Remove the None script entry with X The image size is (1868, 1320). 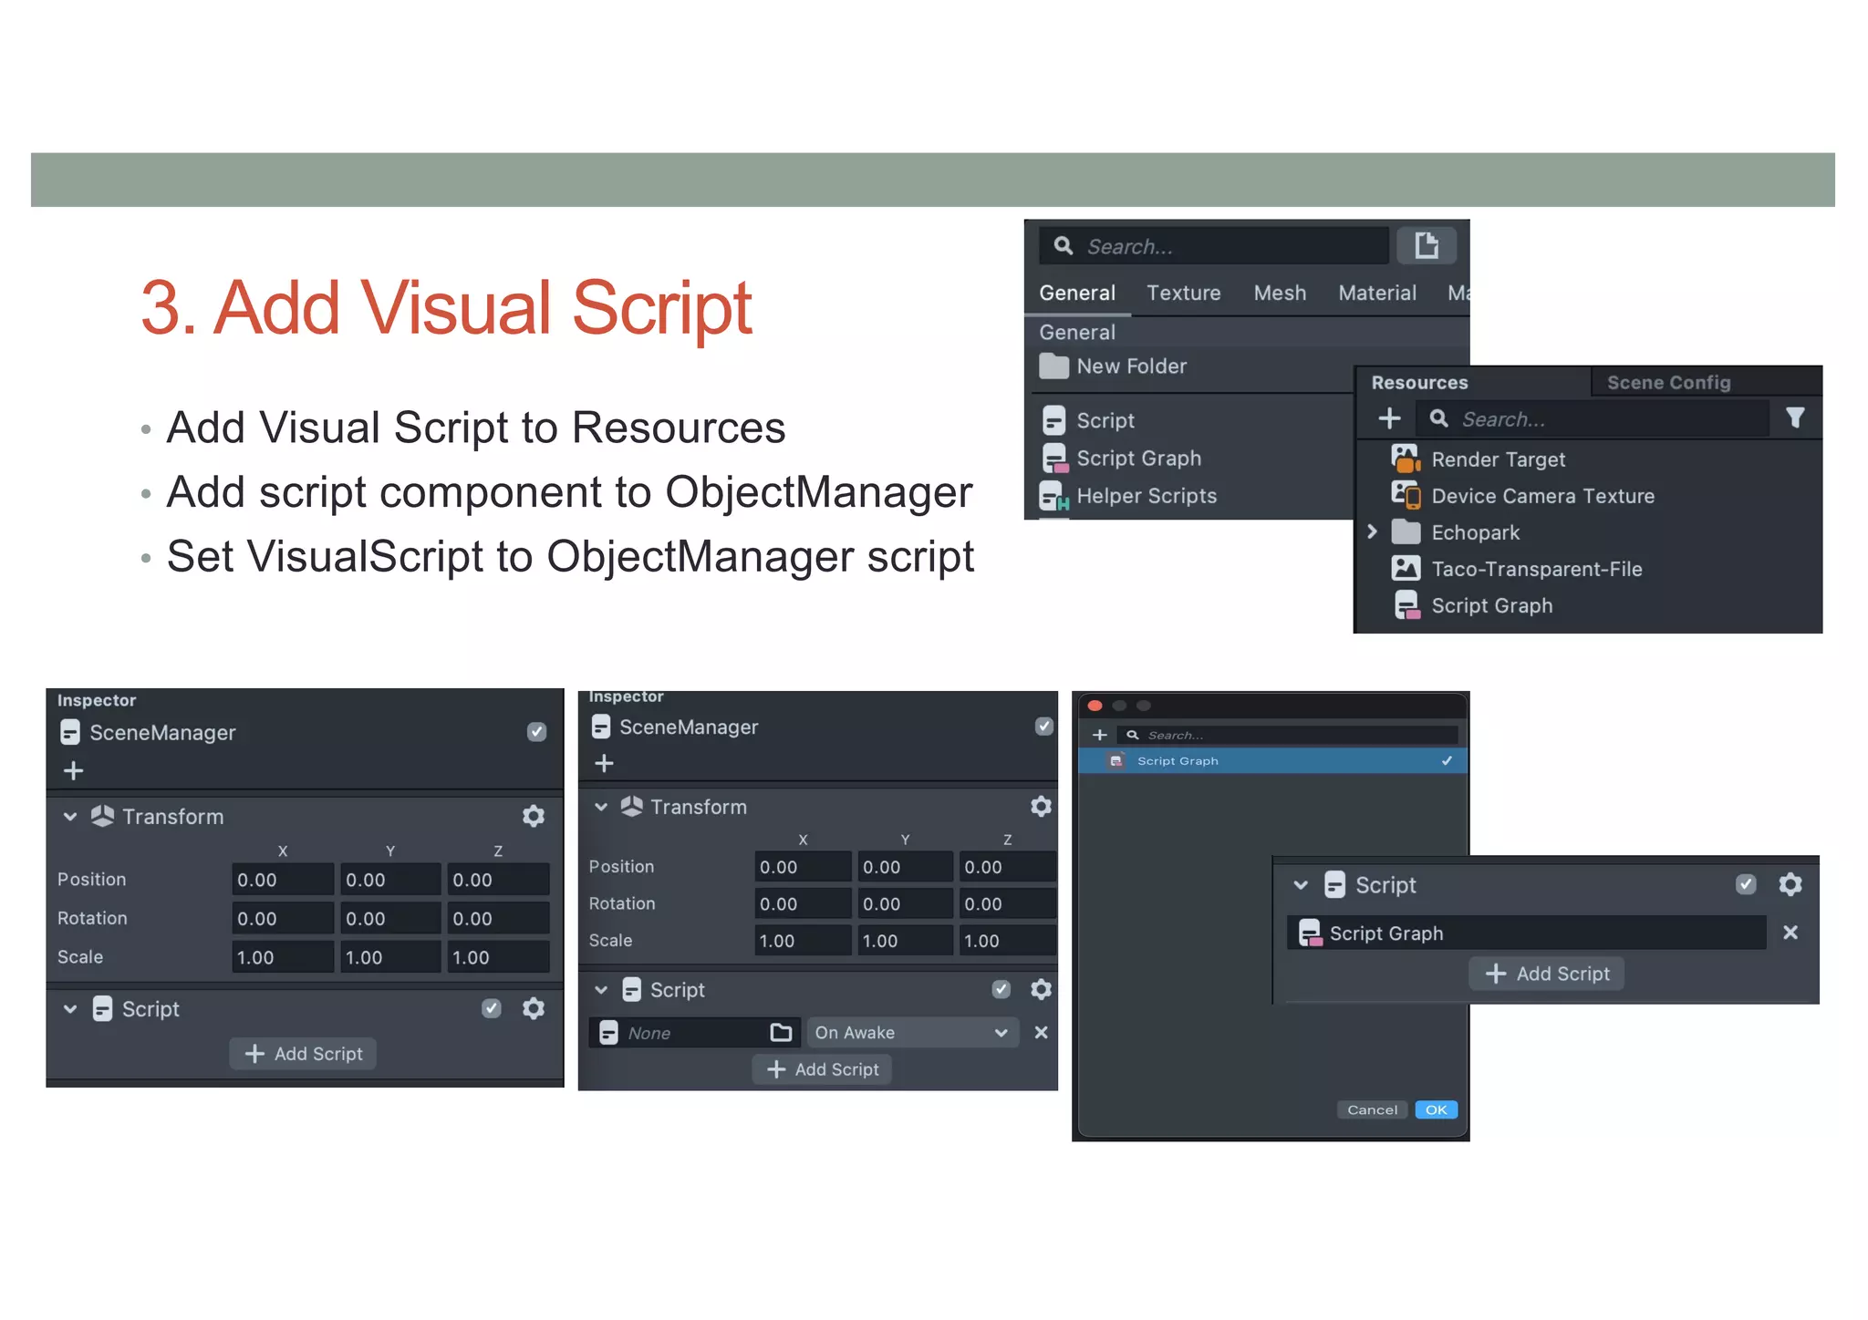[x=1041, y=1032]
